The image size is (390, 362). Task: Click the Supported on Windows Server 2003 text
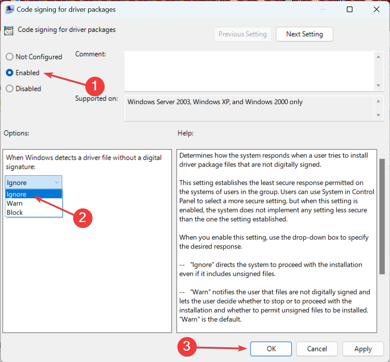pos(215,102)
